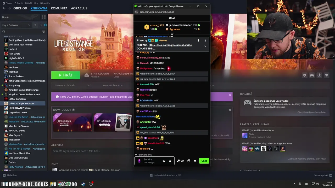Open the emoji picker in chat input
This screenshot has width=335, height=188.
(x=170, y=161)
